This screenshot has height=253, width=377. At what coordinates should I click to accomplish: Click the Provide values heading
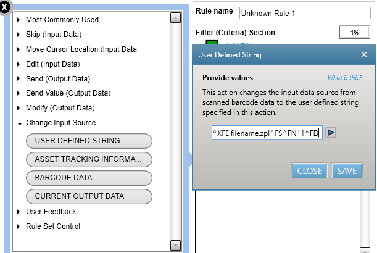(228, 78)
